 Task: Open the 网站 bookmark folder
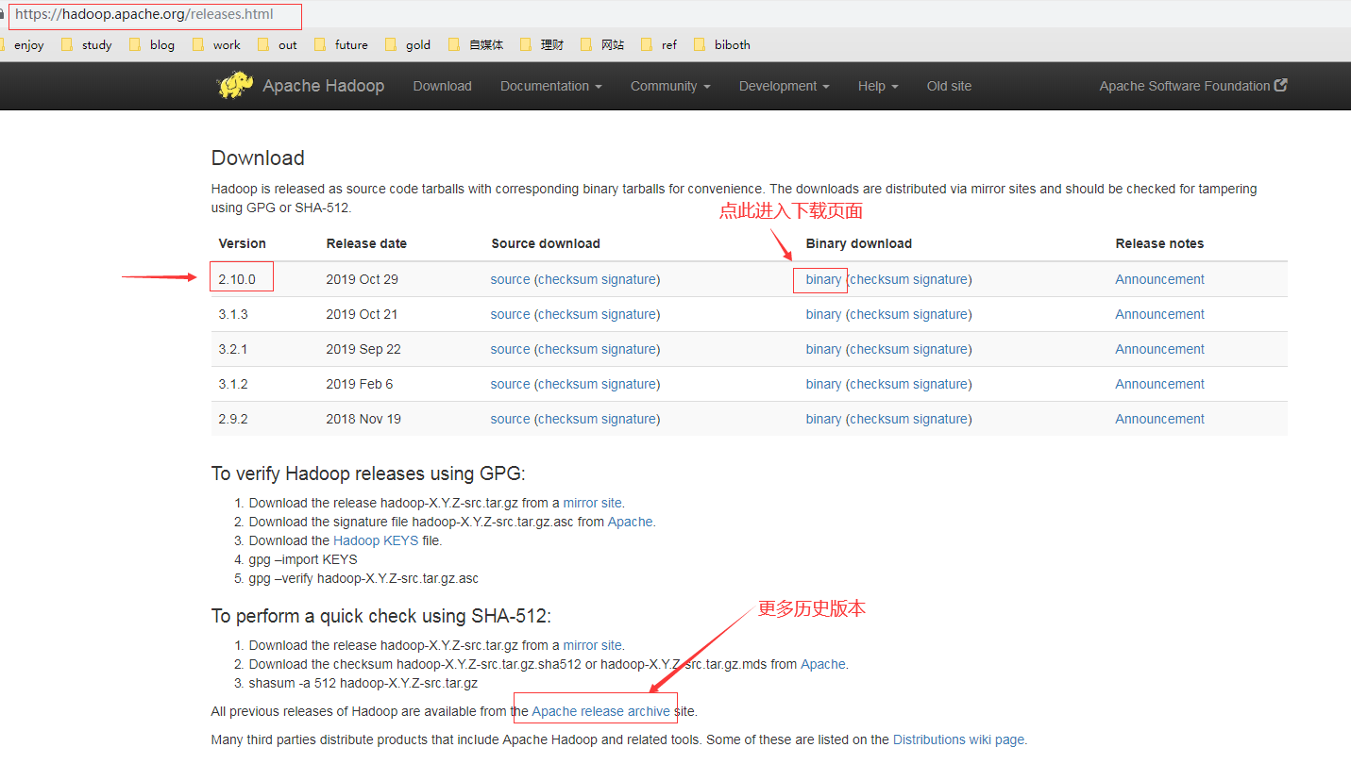[x=602, y=44]
